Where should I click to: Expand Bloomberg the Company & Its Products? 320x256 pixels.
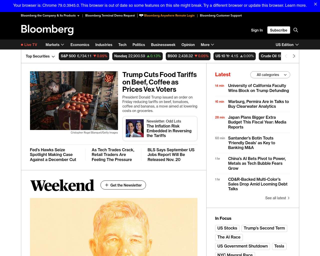click(50, 15)
